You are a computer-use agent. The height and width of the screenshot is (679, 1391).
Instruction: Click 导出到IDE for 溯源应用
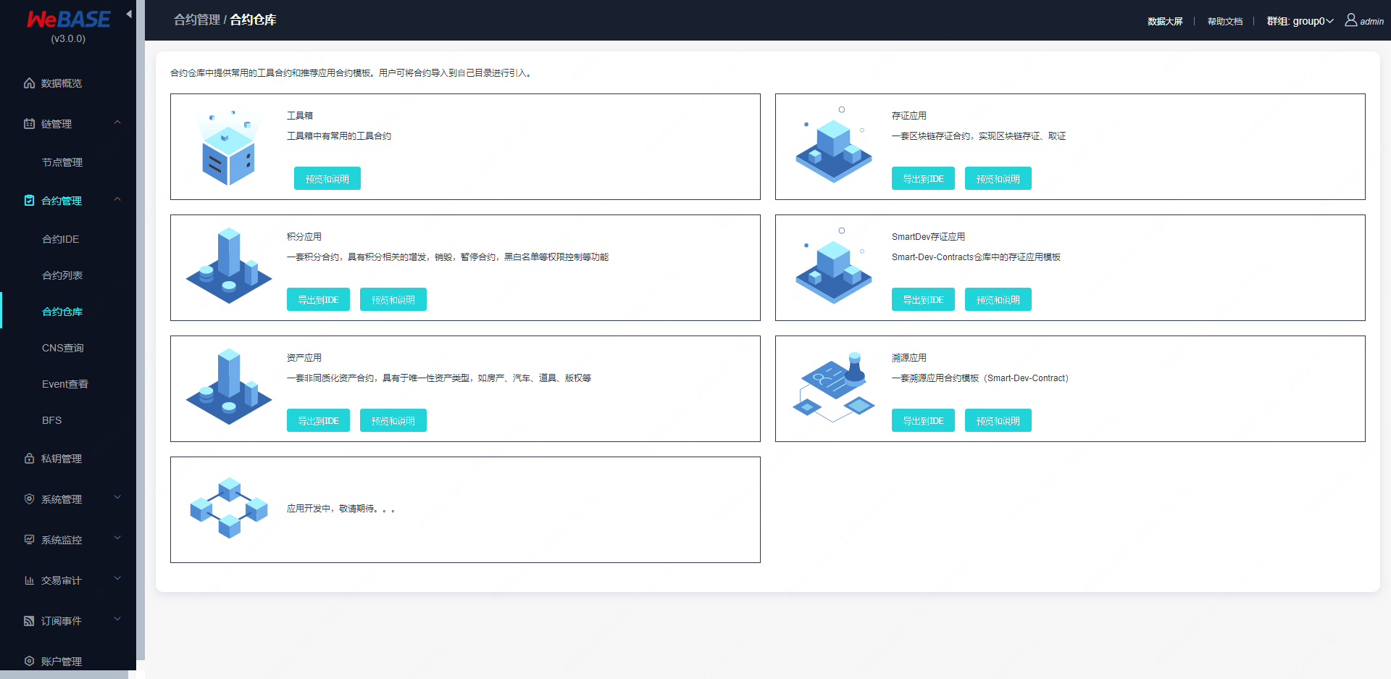coord(923,420)
